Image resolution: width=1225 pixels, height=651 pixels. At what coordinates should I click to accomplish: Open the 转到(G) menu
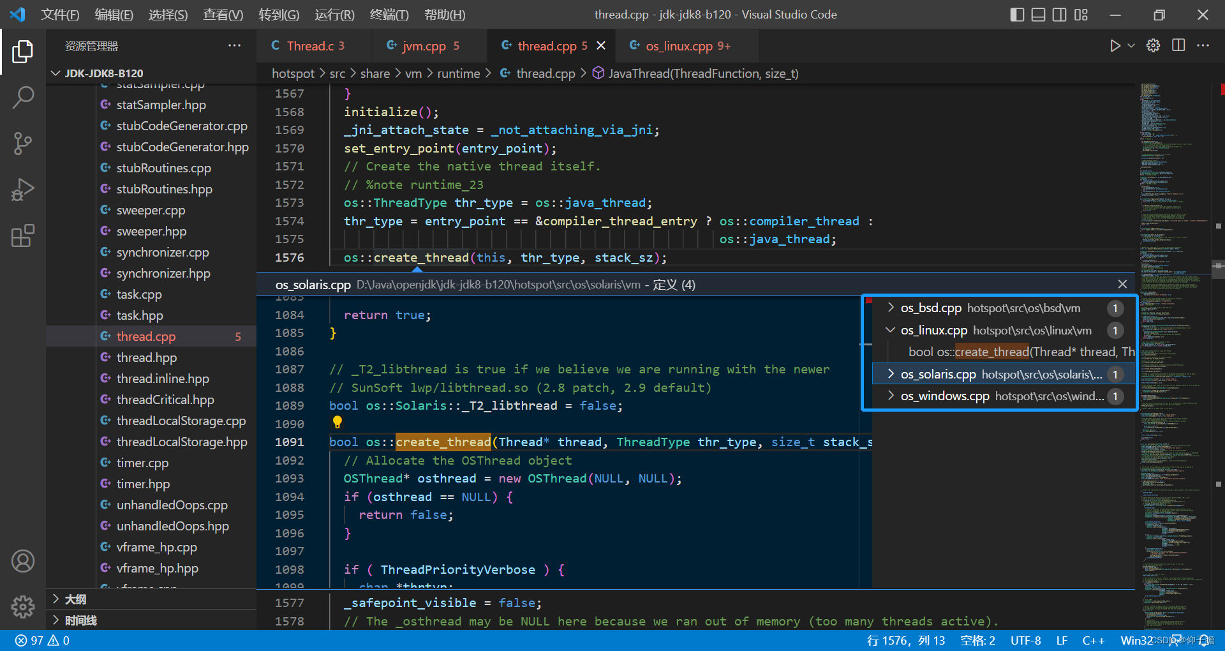279,15
